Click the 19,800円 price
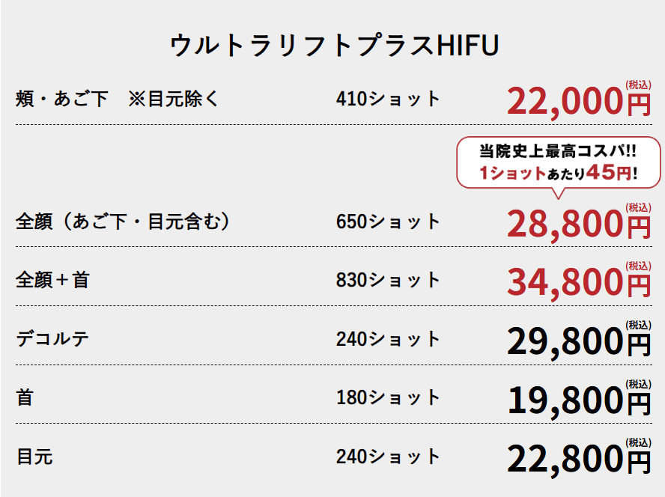This screenshot has width=665, height=497. [x=579, y=399]
